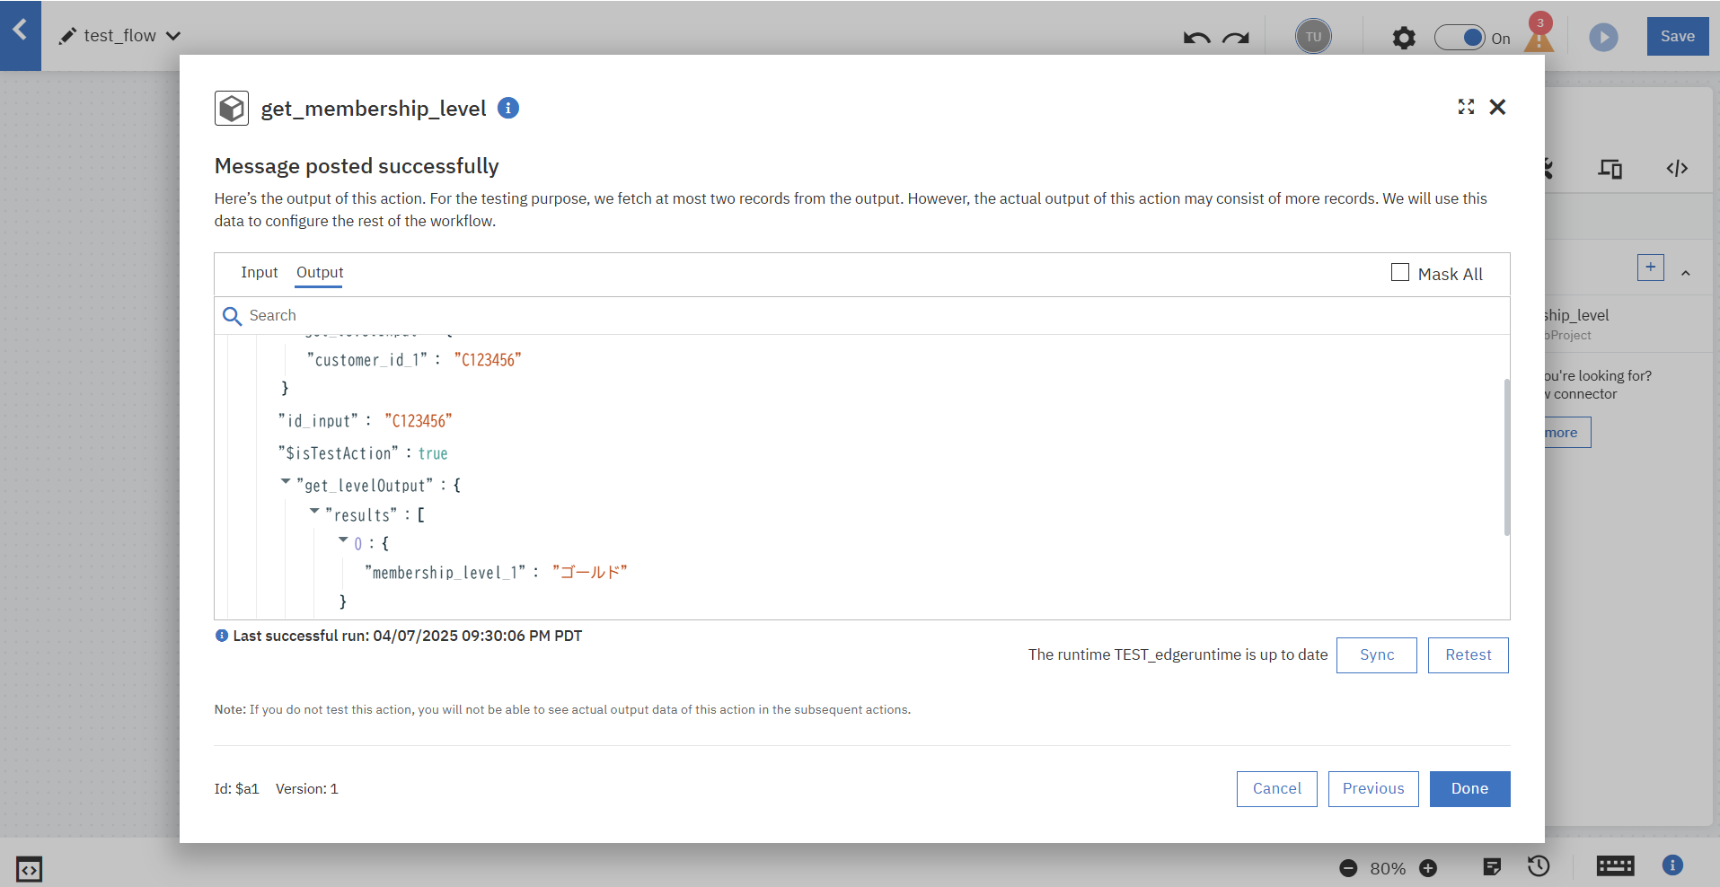The image size is (1720, 887).
Task: Open the code view icon in right panel
Action: (1677, 168)
